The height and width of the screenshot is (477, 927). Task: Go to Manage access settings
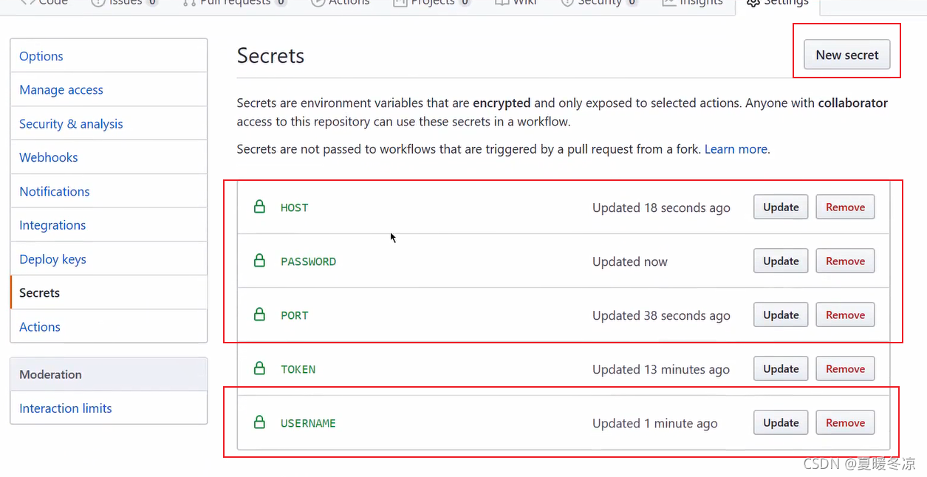point(109,90)
